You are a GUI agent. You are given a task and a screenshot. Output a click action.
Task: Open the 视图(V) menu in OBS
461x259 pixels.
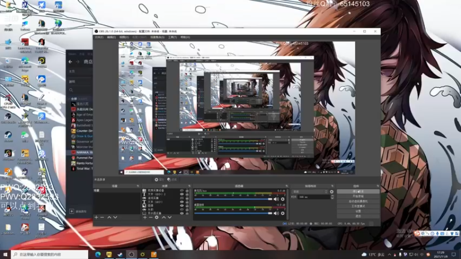(x=124, y=37)
